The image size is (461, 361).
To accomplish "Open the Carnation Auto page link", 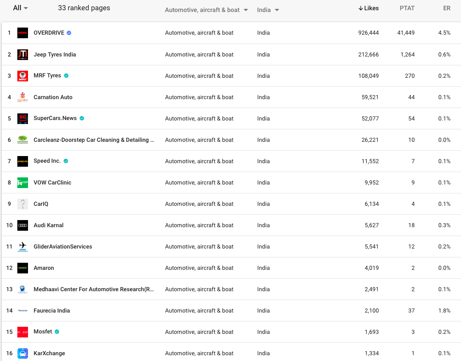I will point(53,97).
